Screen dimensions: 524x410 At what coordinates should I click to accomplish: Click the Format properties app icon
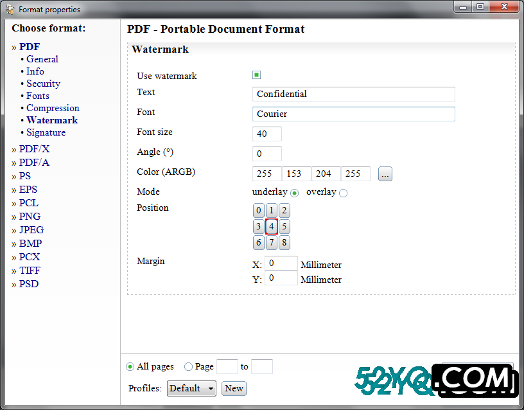point(10,9)
